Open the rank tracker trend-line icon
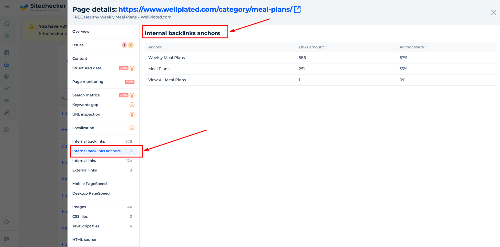The image size is (500, 247). coord(7,88)
